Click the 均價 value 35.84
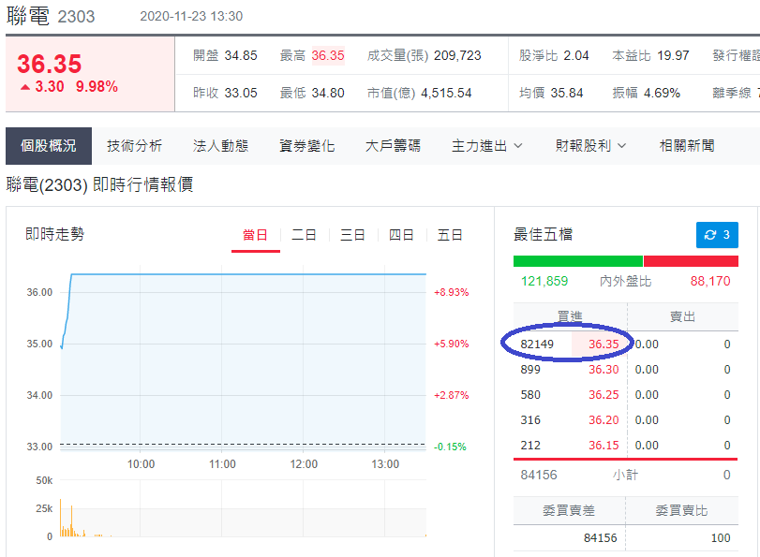The height and width of the screenshot is (557, 760). (x=567, y=93)
